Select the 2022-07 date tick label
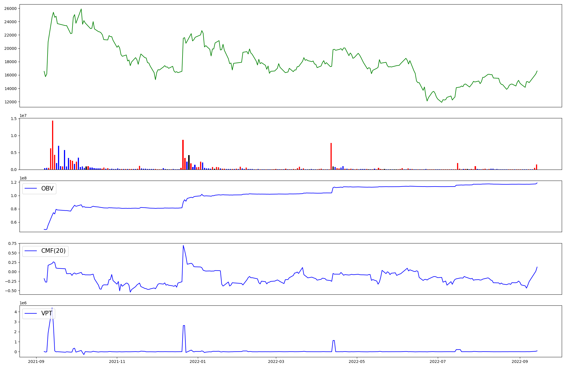The width and height of the screenshot is (566, 368). click(x=438, y=361)
